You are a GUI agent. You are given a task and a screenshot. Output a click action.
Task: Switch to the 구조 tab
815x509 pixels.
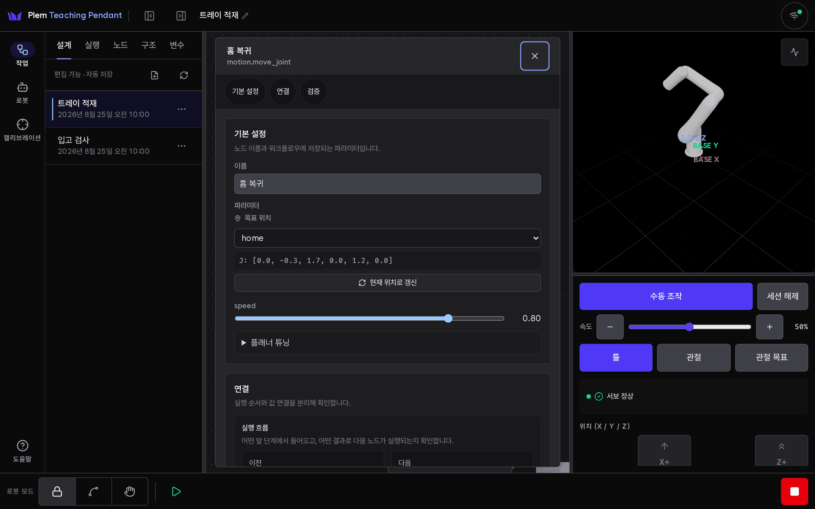(149, 45)
